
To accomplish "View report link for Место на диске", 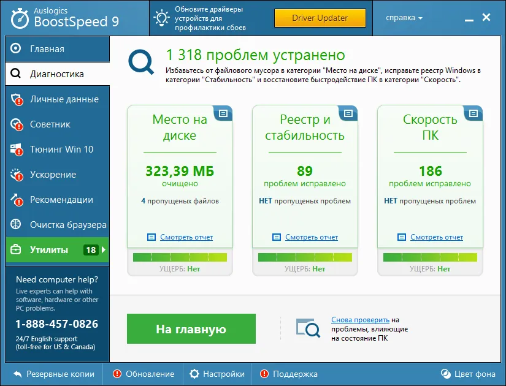I will pos(186,237).
